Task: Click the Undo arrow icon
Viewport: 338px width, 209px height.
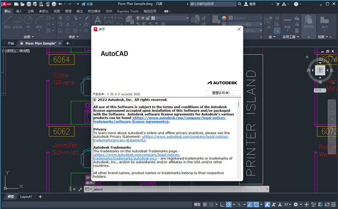Action: tap(60, 4)
